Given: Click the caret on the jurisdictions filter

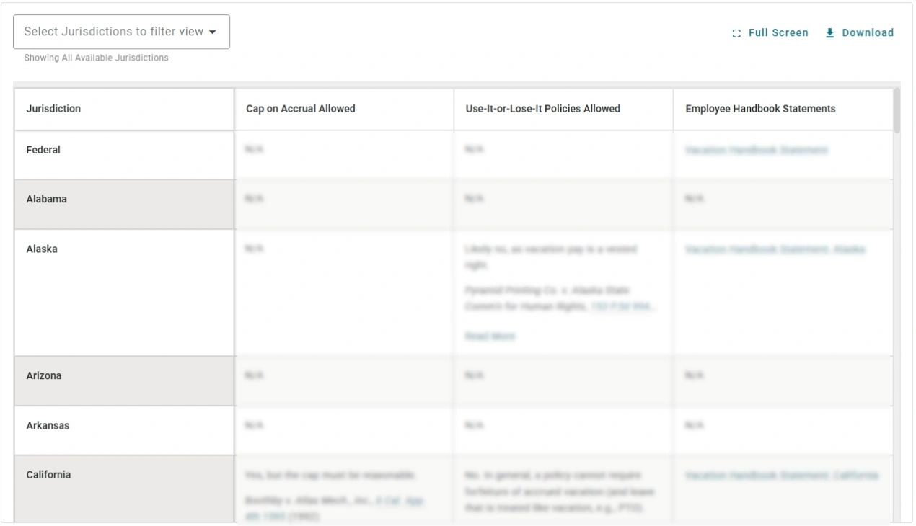Looking at the screenshot, I should (213, 31).
